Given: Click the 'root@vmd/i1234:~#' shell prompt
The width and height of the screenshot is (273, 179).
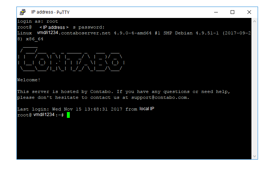Looking at the screenshot, I should pyautogui.click(x=41, y=115).
